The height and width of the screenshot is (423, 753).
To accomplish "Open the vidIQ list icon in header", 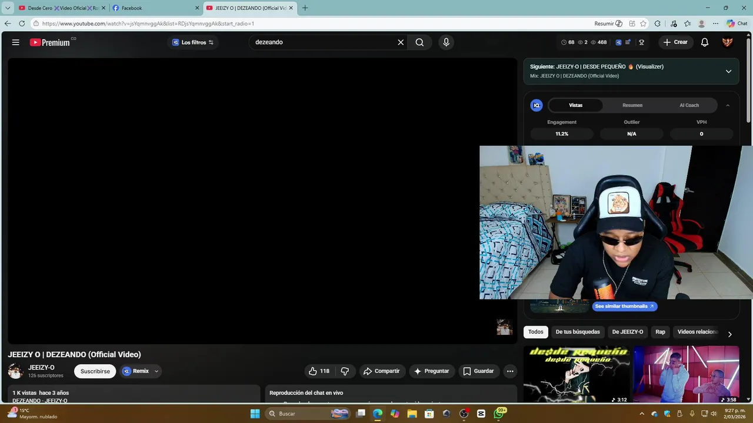I will pos(628,42).
